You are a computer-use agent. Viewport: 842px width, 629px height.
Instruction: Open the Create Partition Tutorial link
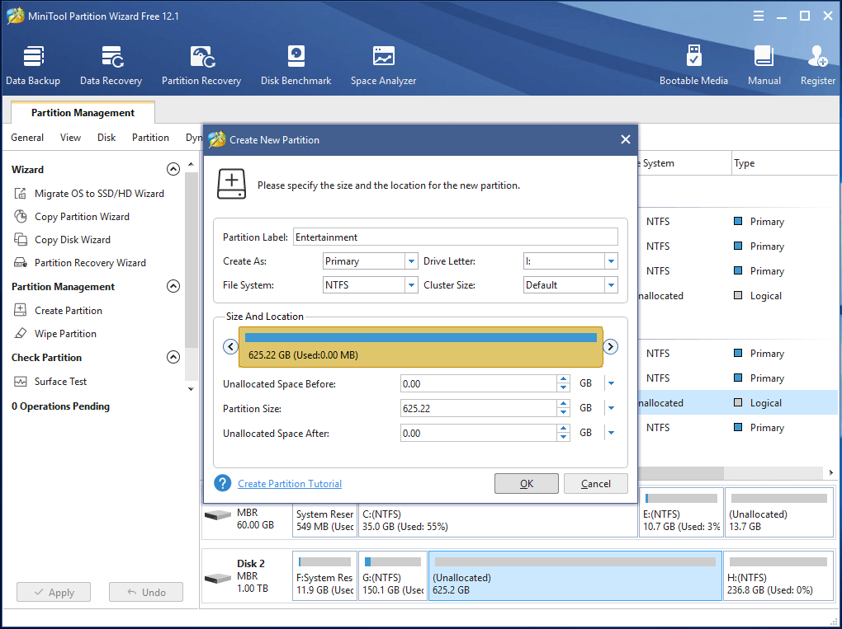pos(290,484)
